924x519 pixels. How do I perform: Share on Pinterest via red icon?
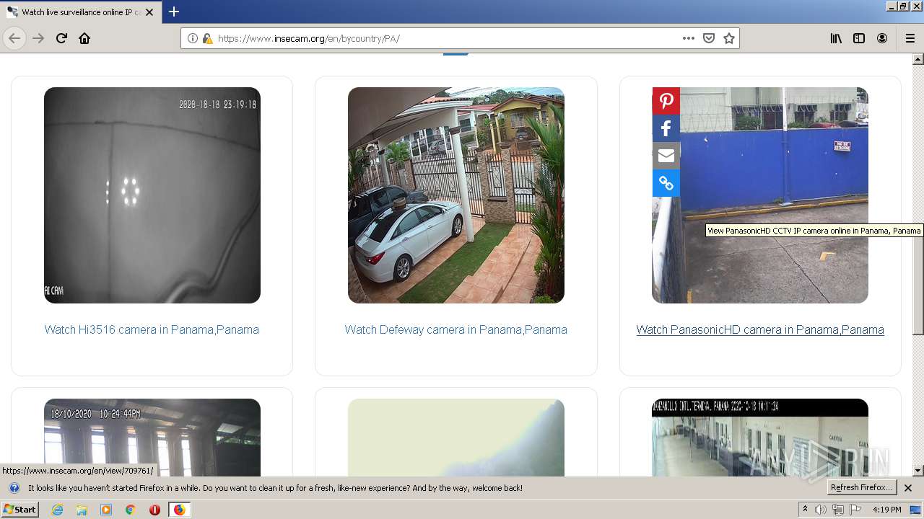pyautogui.click(x=666, y=101)
